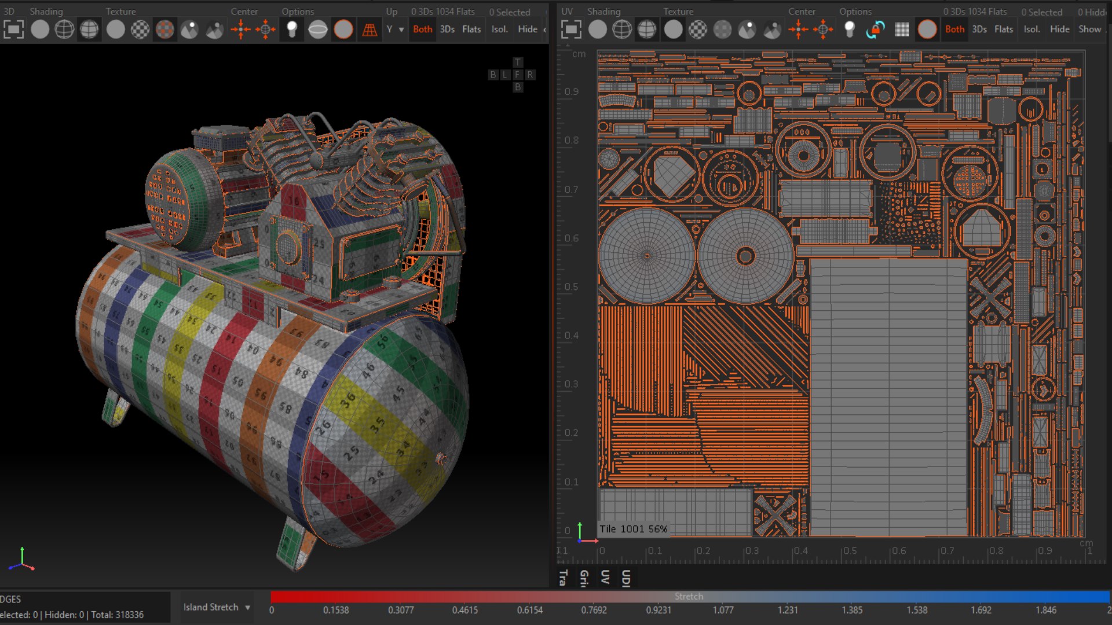
Task: Select Flats display filter in 3D viewport
Action: [471, 30]
